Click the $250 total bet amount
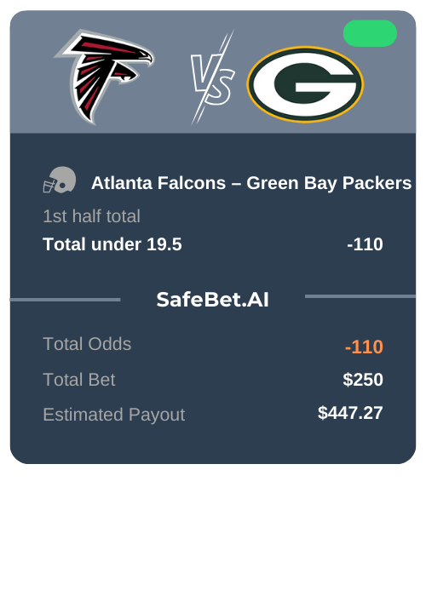This screenshot has width=426, height=596. click(363, 380)
